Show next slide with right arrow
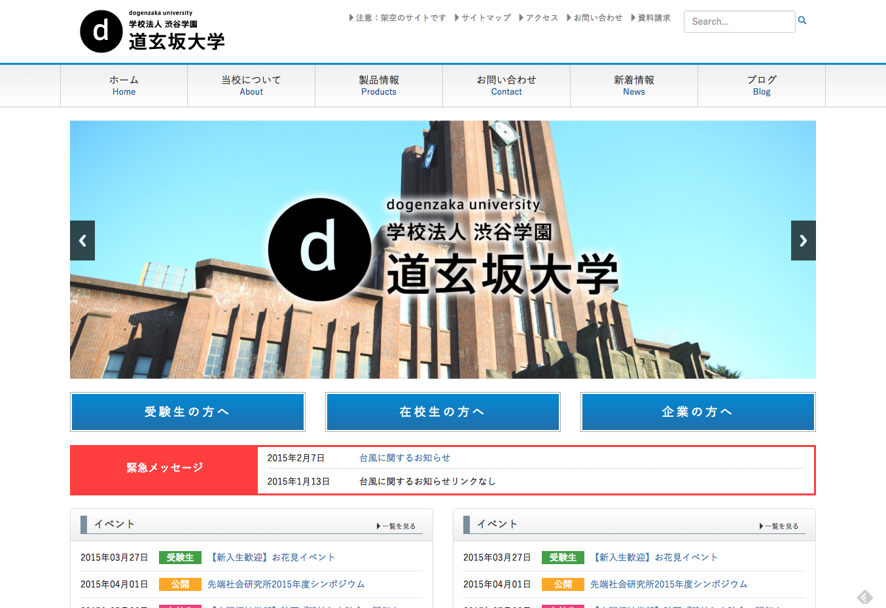886x608 pixels. pos(804,241)
